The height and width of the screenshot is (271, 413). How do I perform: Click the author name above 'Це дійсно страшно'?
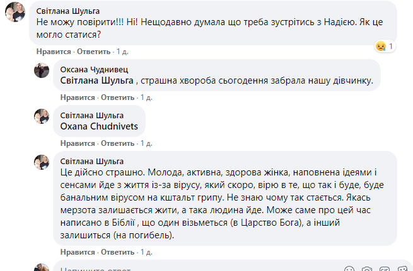pos(91,161)
